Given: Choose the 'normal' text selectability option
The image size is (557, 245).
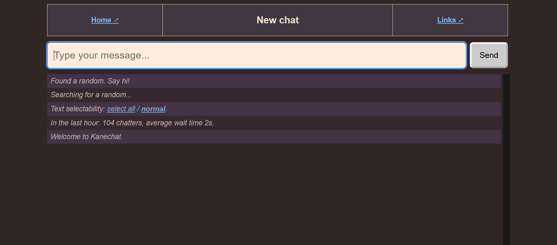Looking at the screenshot, I should [x=153, y=108].
